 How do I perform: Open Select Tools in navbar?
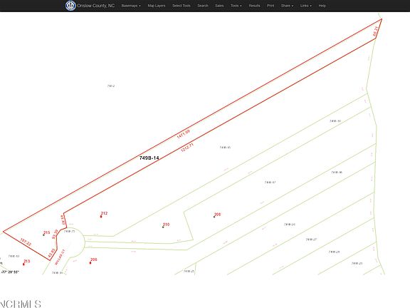tap(182, 6)
